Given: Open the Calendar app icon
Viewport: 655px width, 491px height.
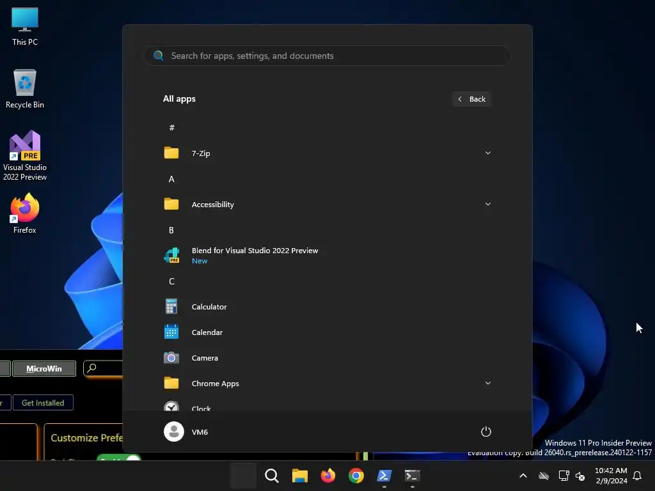Looking at the screenshot, I should [171, 332].
